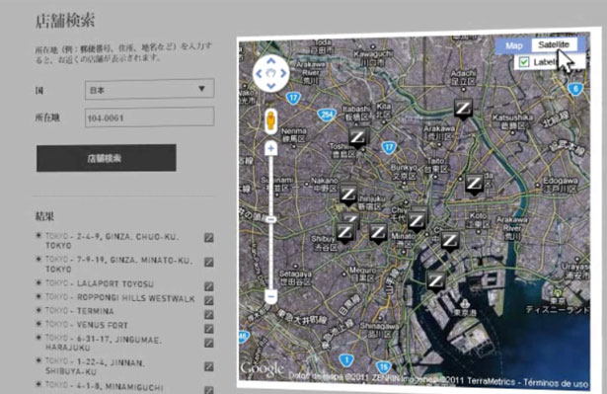Click the dark 店舗検索 search button
Viewport: 607px width, 394px height.
[107, 158]
